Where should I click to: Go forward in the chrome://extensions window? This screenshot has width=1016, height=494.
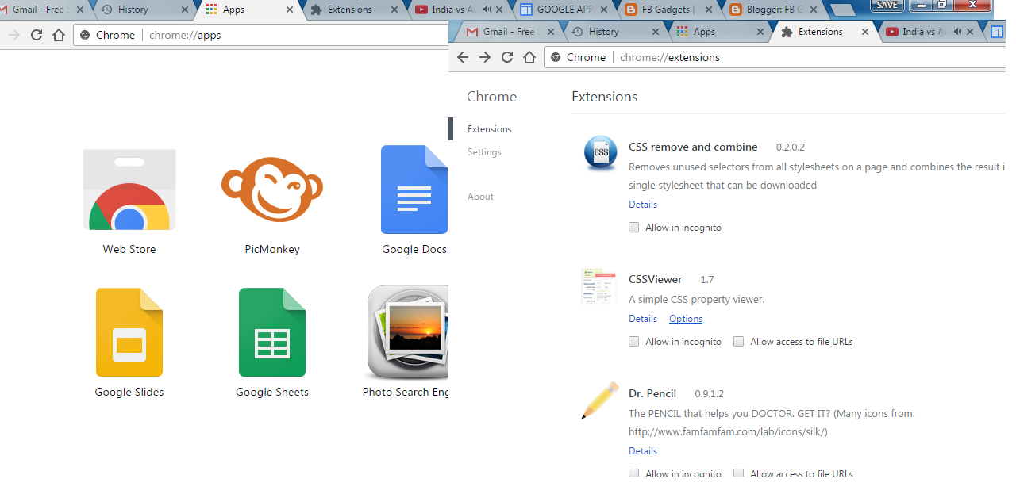pyautogui.click(x=485, y=57)
